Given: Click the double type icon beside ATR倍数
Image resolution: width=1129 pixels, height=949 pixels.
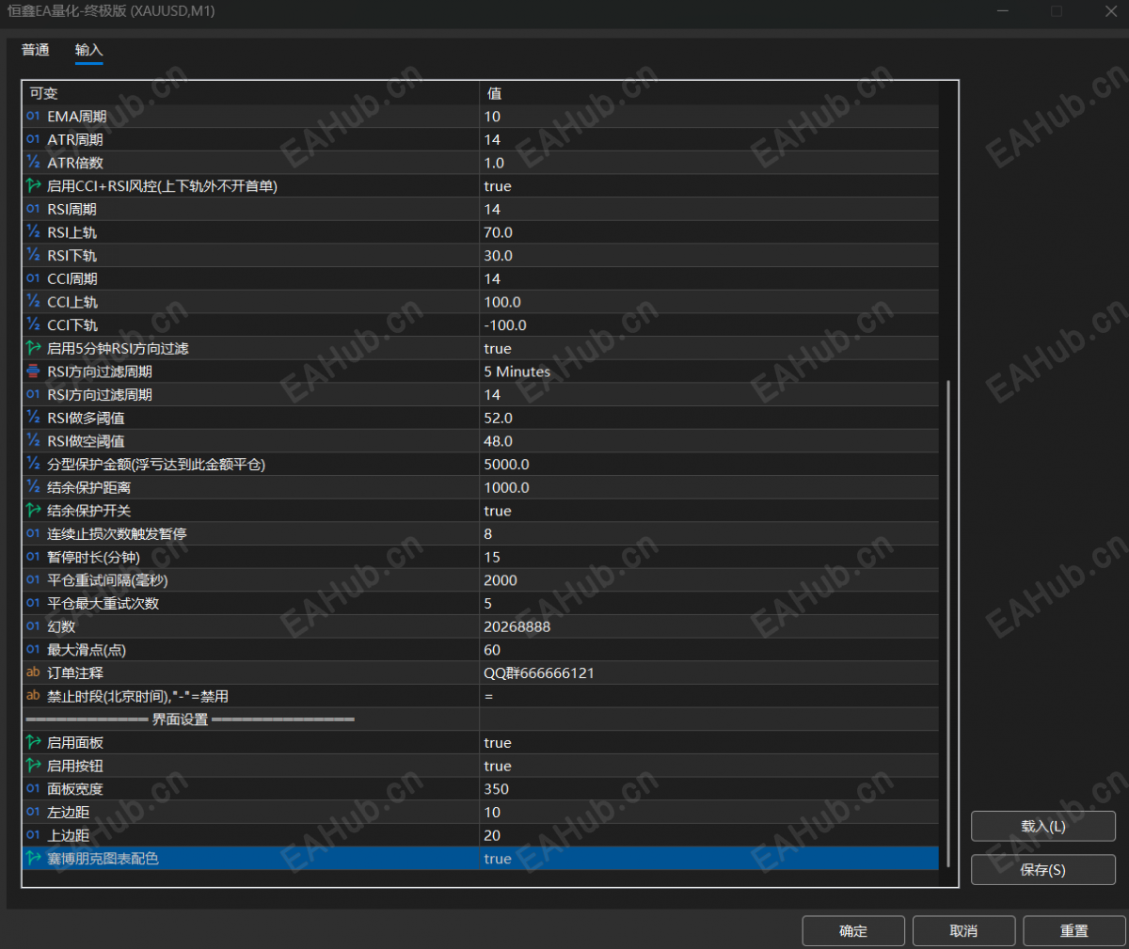Looking at the screenshot, I should 33,163.
